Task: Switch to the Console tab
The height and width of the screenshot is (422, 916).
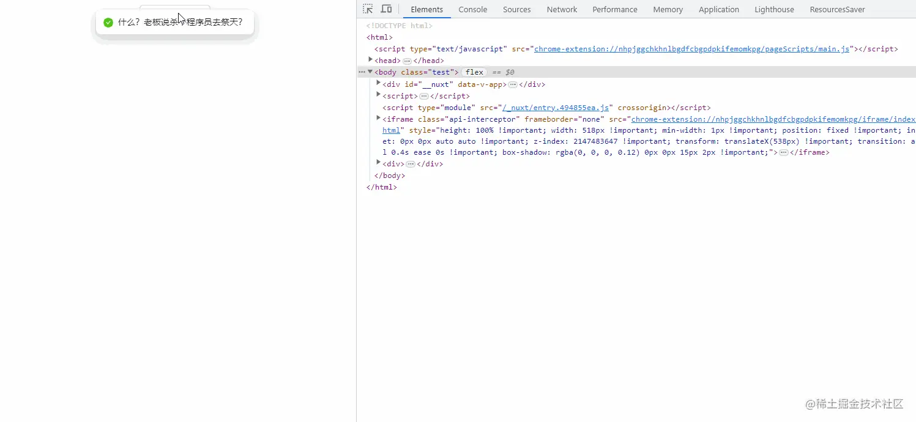Action: pyautogui.click(x=472, y=9)
